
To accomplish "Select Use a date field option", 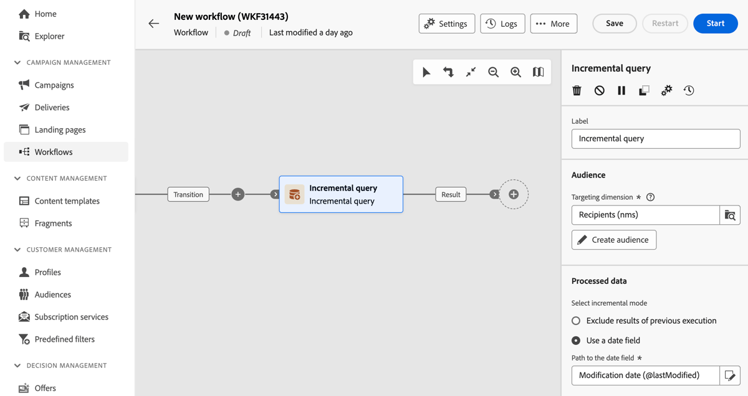I will click(575, 341).
